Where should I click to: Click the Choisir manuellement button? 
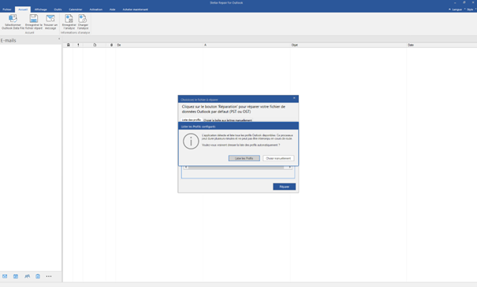tap(278, 158)
